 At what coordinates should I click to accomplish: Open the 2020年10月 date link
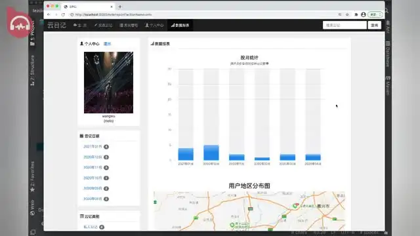click(93, 178)
